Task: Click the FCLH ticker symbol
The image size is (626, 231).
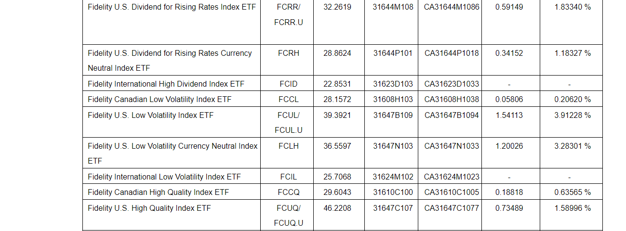Action: [x=288, y=146]
